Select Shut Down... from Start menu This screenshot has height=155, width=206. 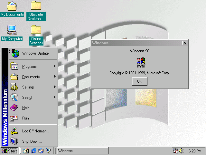click(32, 141)
